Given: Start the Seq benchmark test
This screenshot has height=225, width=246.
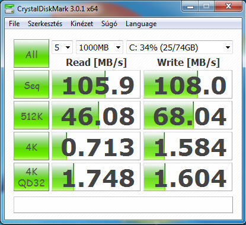Looking at the screenshot, I should [31, 84].
